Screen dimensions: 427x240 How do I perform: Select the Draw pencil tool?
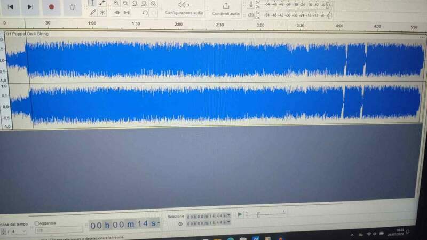click(x=93, y=12)
